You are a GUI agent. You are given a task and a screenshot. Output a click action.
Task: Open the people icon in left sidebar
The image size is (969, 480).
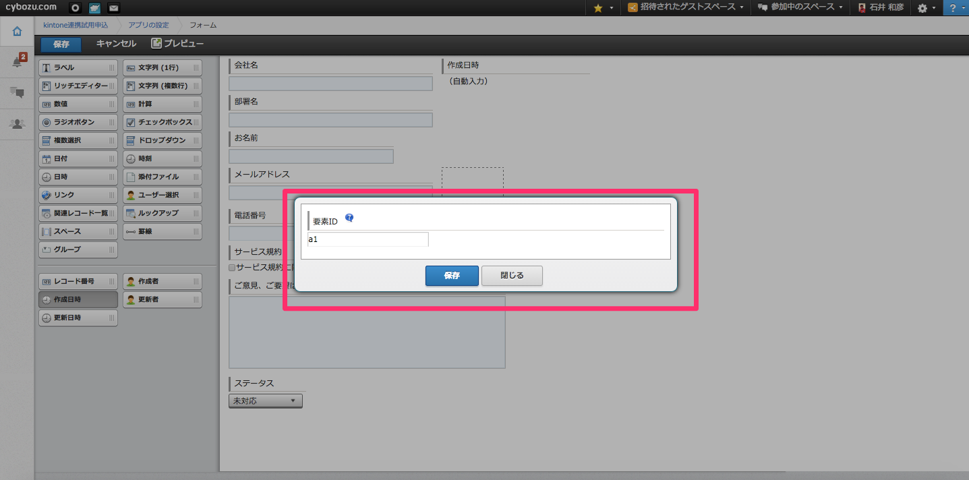(x=17, y=123)
